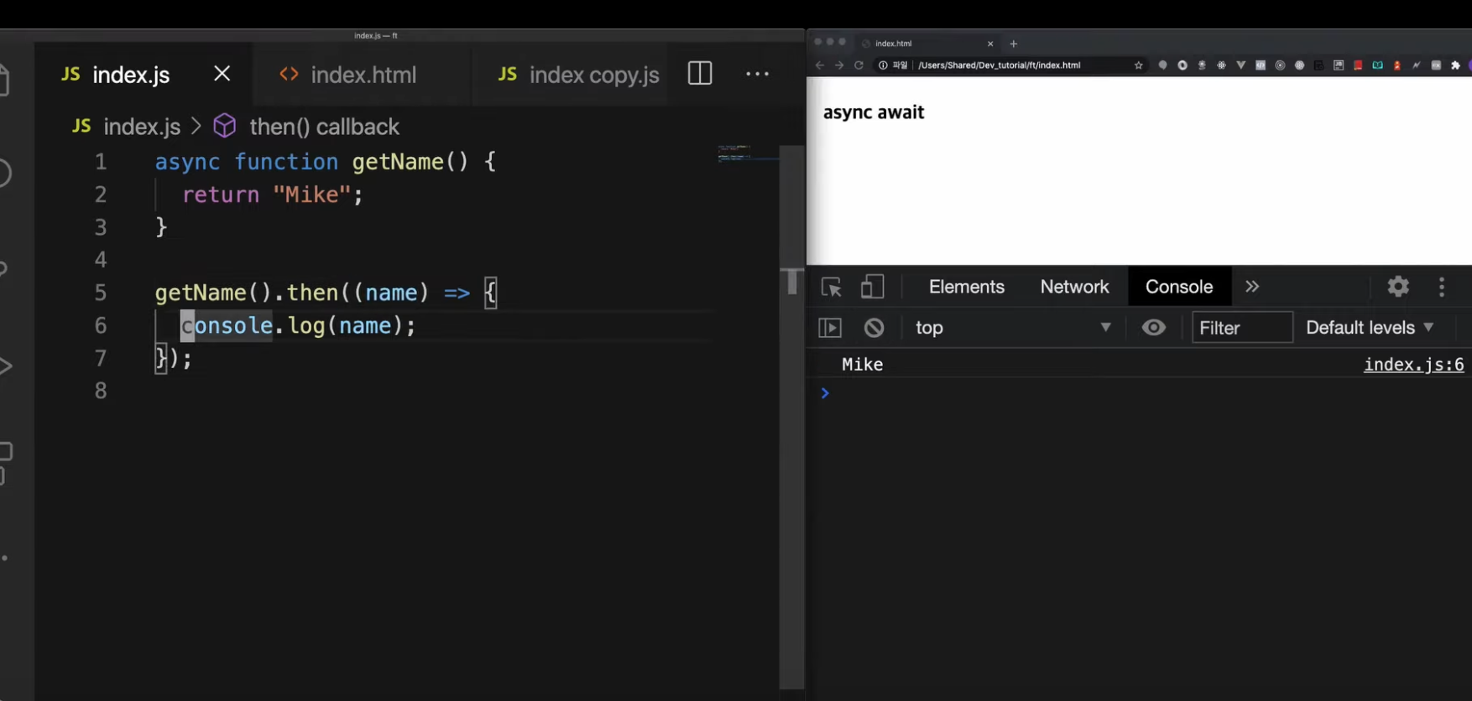This screenshot has width=1472, height=701.
Task: Switch to the index copy.js editor tab
Action: coord(579,75)
